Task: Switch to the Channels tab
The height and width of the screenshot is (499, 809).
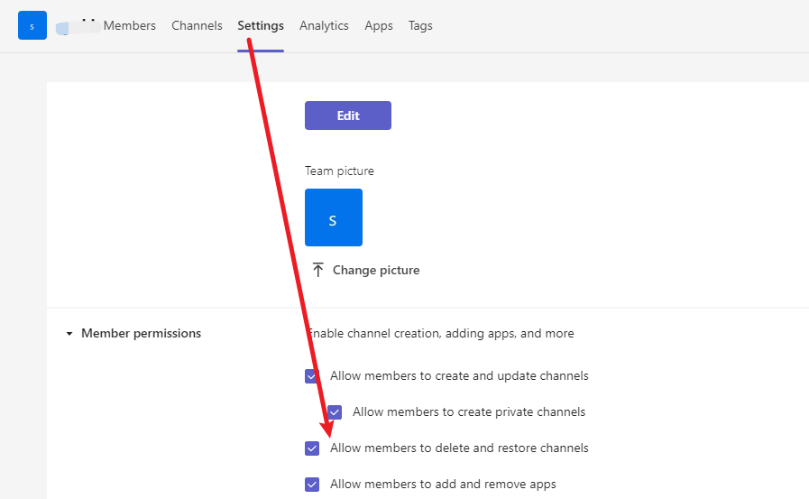Action: click(x=197, y=25)
